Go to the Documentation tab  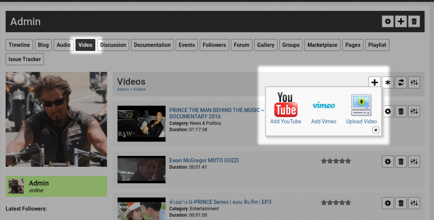pyautogui.click(x=152, y=45)
